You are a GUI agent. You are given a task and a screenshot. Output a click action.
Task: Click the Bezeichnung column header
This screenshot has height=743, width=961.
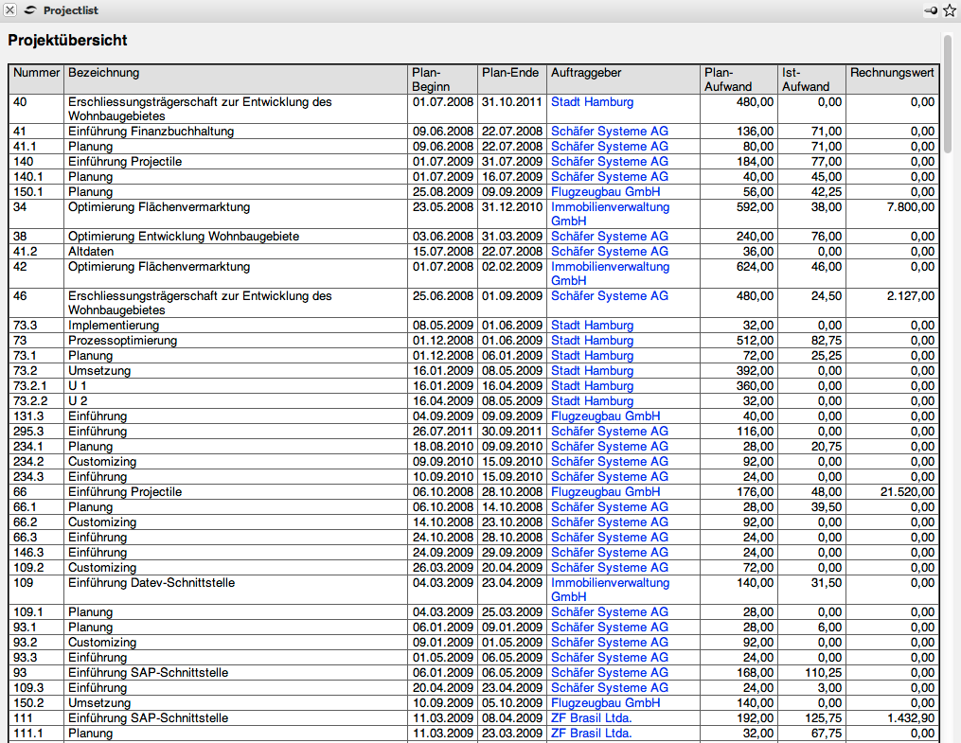[x=104, y=73]
